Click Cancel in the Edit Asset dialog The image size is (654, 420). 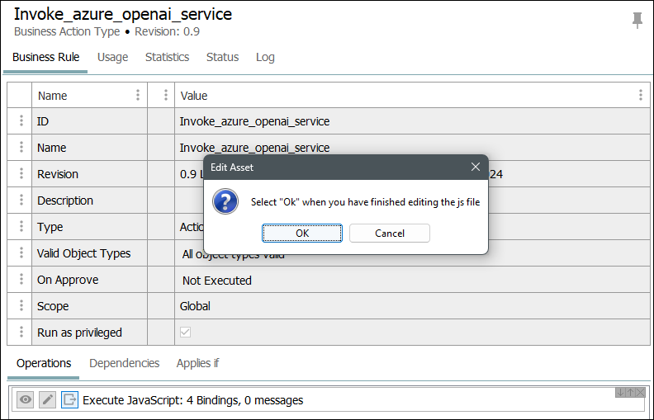(x=389, y=233)
